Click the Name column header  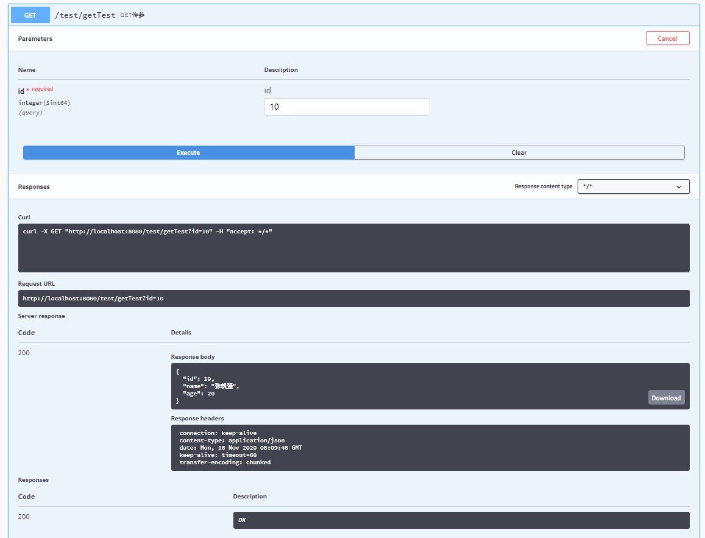[x=27, y=69]
